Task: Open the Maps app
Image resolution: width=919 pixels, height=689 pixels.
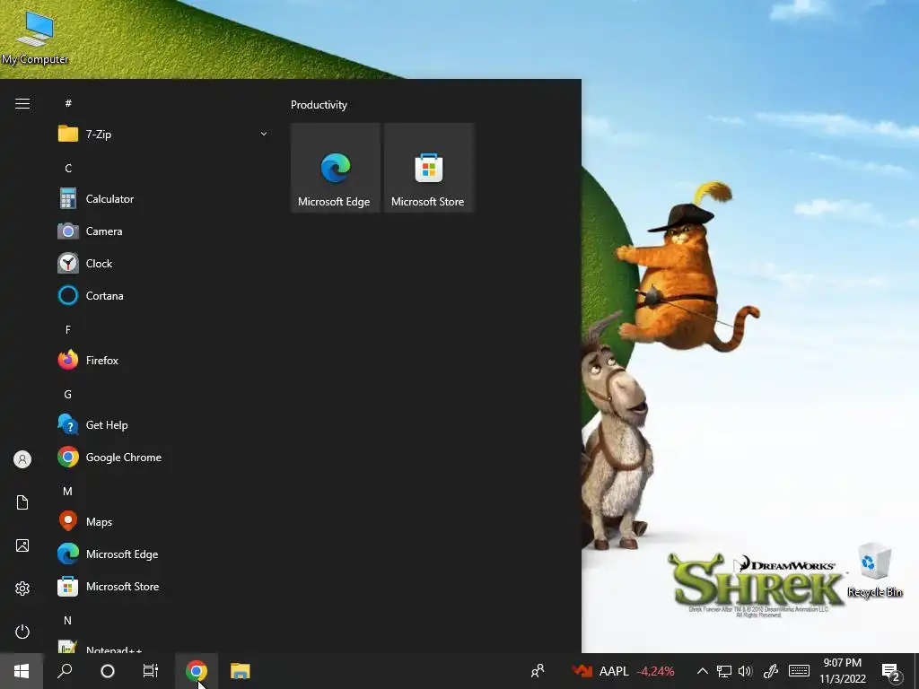Action: [162, 521]
